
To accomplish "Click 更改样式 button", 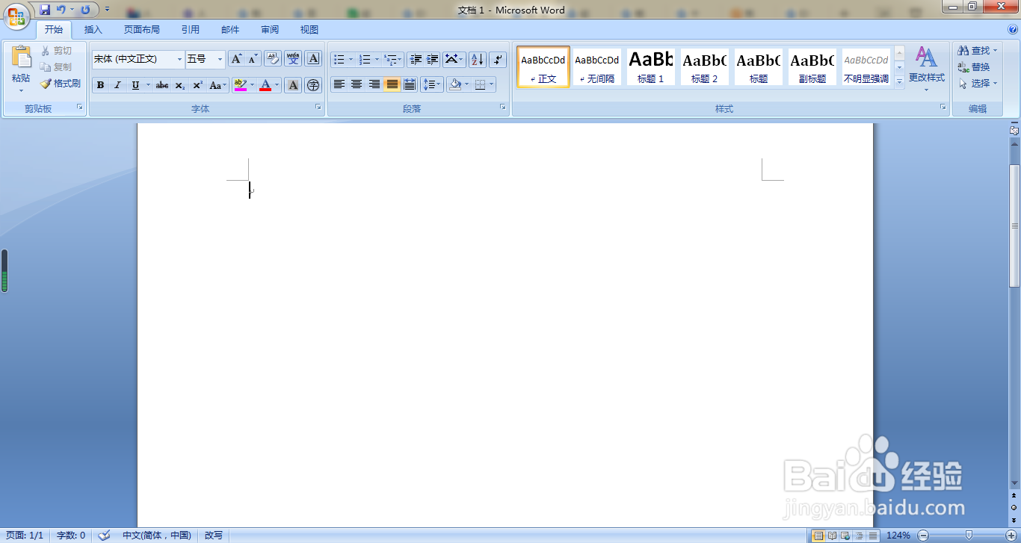I will coord(927,69).
